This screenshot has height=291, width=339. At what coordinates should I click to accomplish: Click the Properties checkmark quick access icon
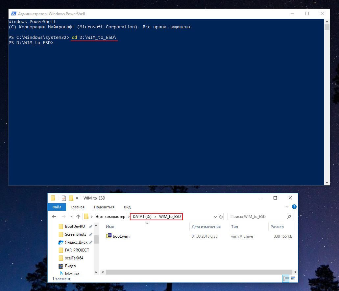64,198
